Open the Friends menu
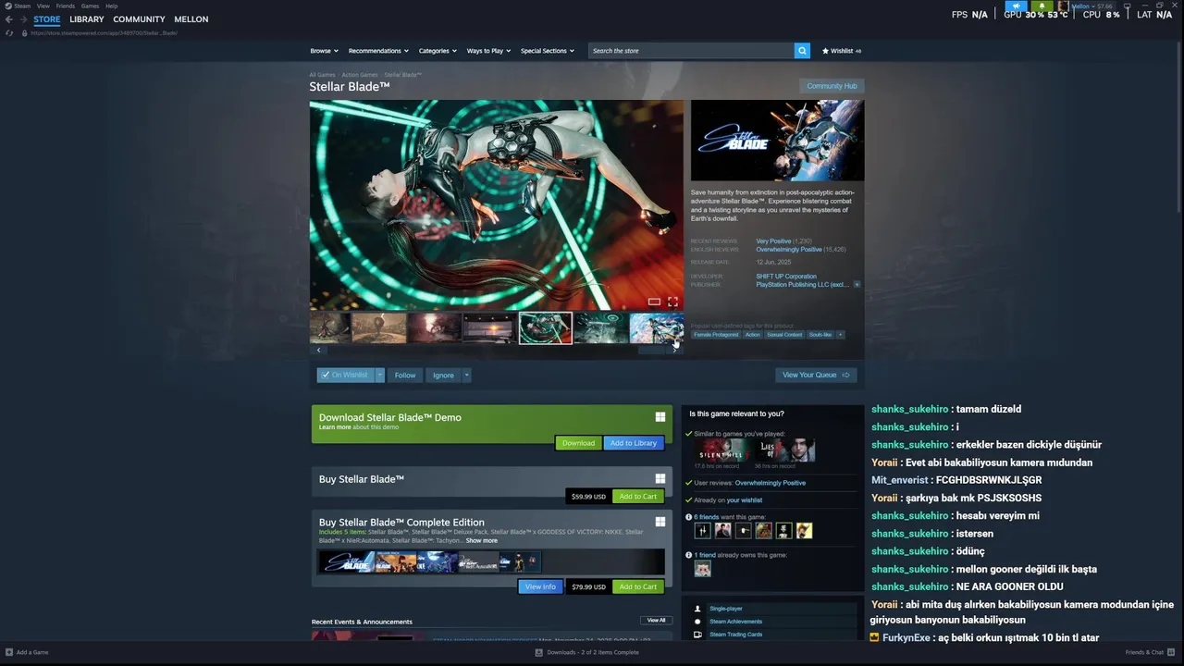The width and height of the screenshot is (1184, 666). (x=65, y=6)
